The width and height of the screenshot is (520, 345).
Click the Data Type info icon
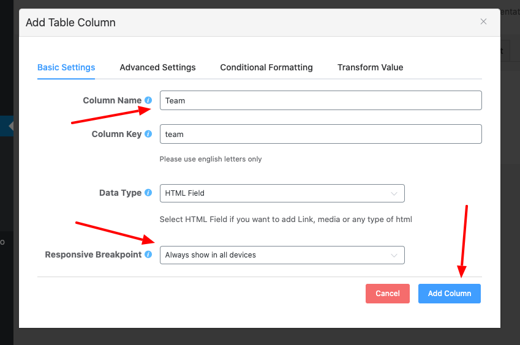[148, 193]
